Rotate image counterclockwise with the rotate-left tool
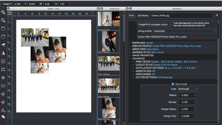The width and height of the screenshot is (222, 125). (3, 28)
